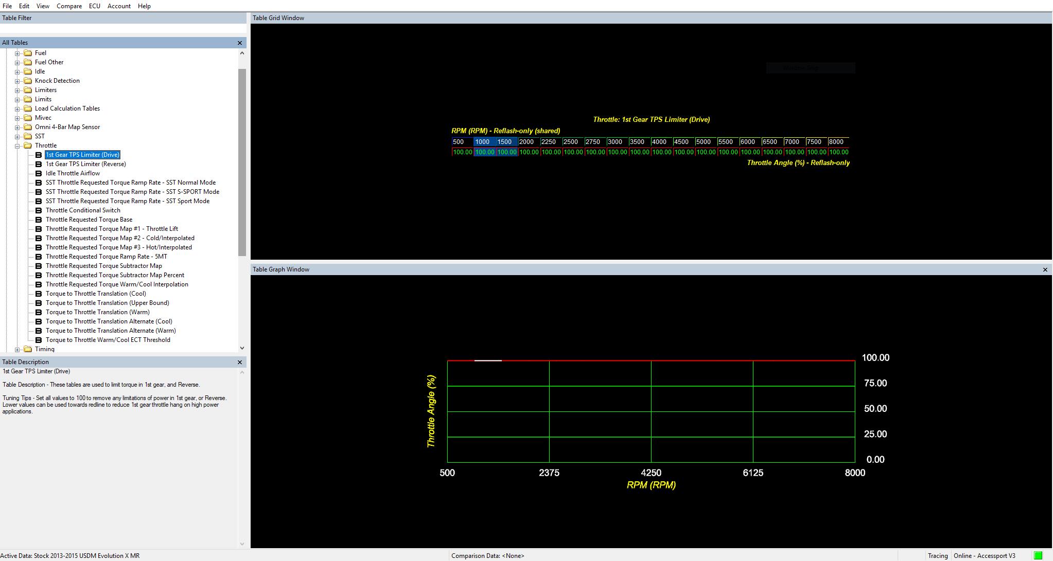The height and width of the screenshot is (561, 1053).
Task: Open the Edit menu
Action: pyautogui.click(x=24, y=6)
